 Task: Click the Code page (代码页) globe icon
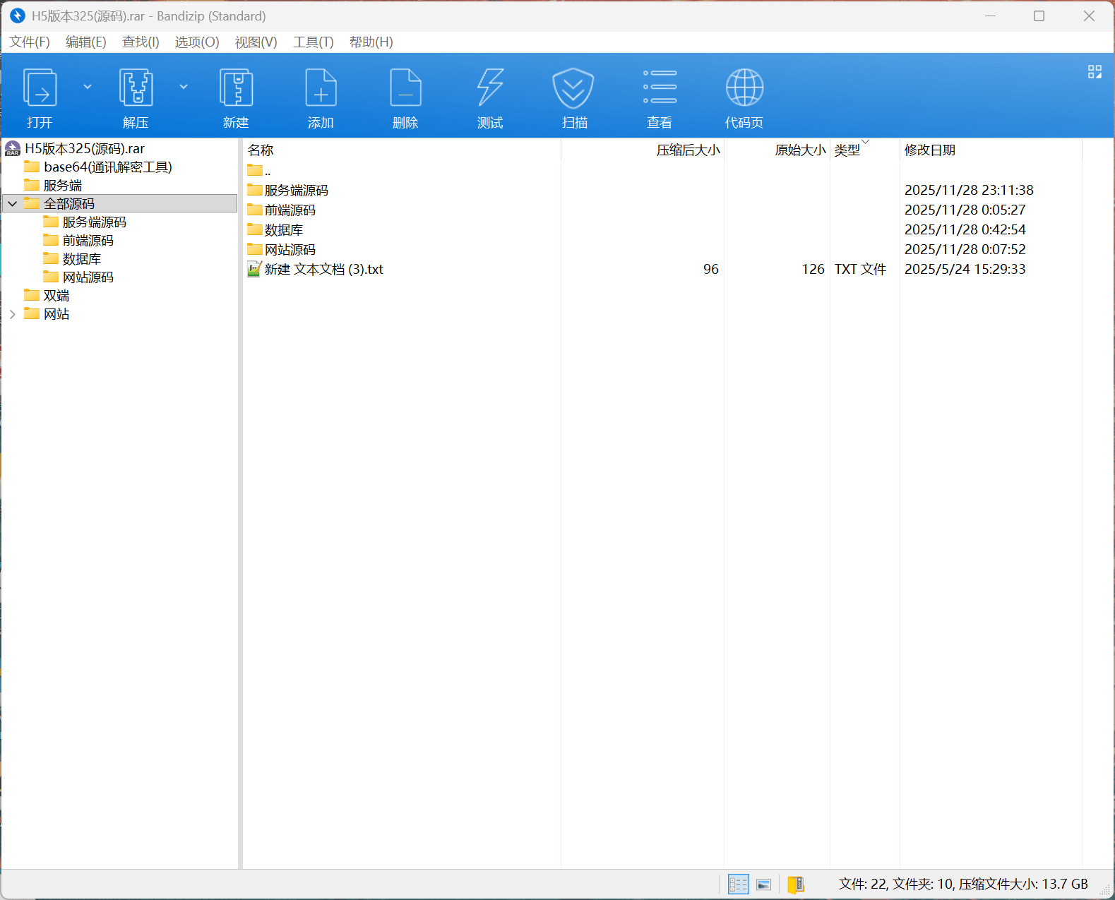pyautogui.click(x=744, y=88)
